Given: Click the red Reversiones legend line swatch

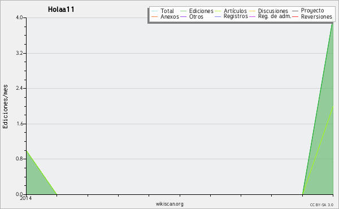Looking at the screenshot, I should (x=295, y=16).
